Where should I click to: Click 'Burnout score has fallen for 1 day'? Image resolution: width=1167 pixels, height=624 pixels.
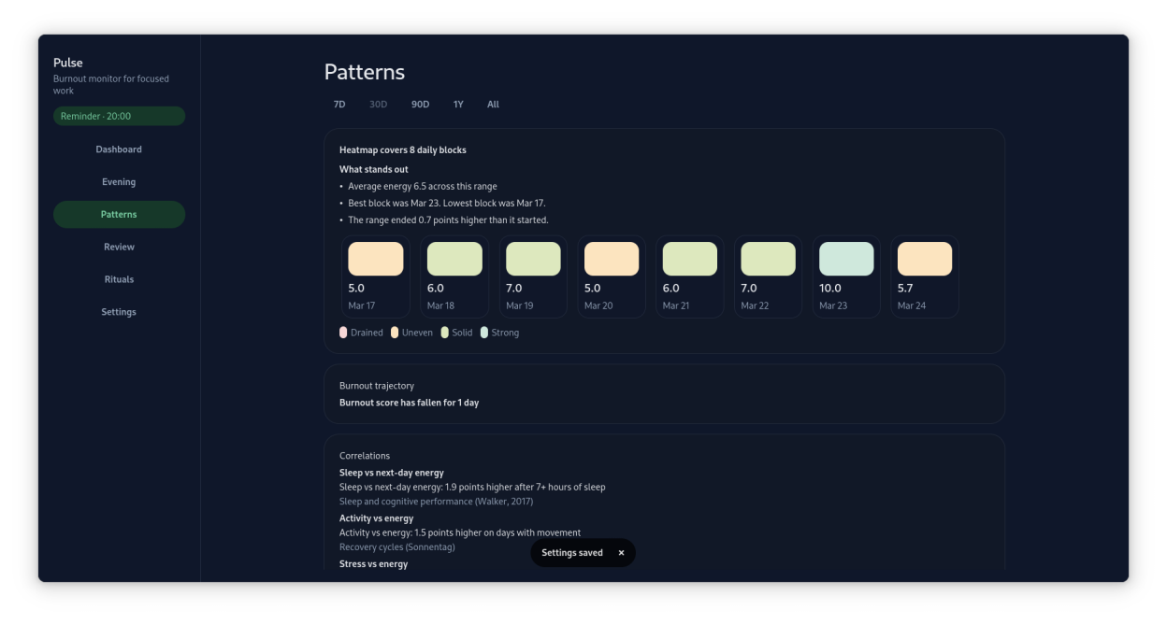(x=409, y=403)
